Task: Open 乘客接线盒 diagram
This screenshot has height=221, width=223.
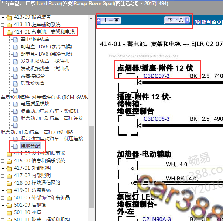Action: (x=32, y=76)
